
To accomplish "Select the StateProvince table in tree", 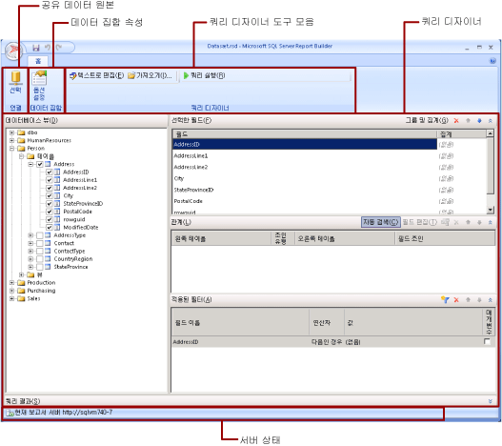I will coord(70,267).
